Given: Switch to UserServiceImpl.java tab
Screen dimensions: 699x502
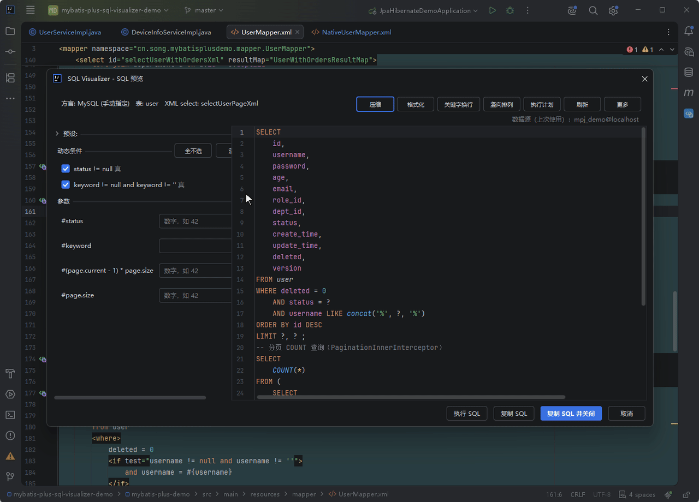Looking at the screenshot, I should tap(64, 32).
